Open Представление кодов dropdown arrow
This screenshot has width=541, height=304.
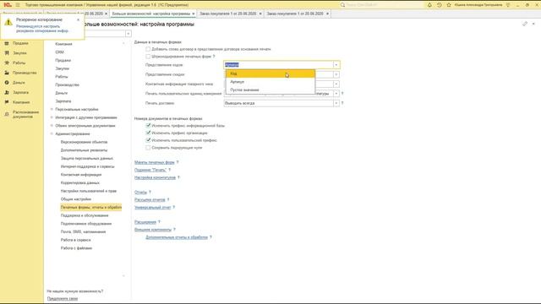pos(336,65)
